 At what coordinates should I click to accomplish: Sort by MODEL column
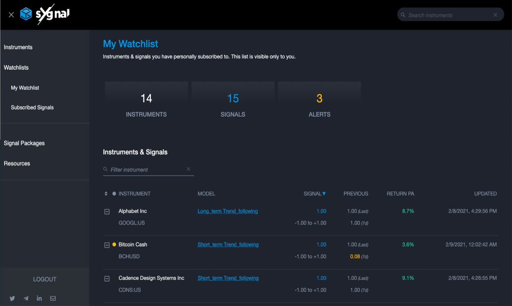[206, 194]
